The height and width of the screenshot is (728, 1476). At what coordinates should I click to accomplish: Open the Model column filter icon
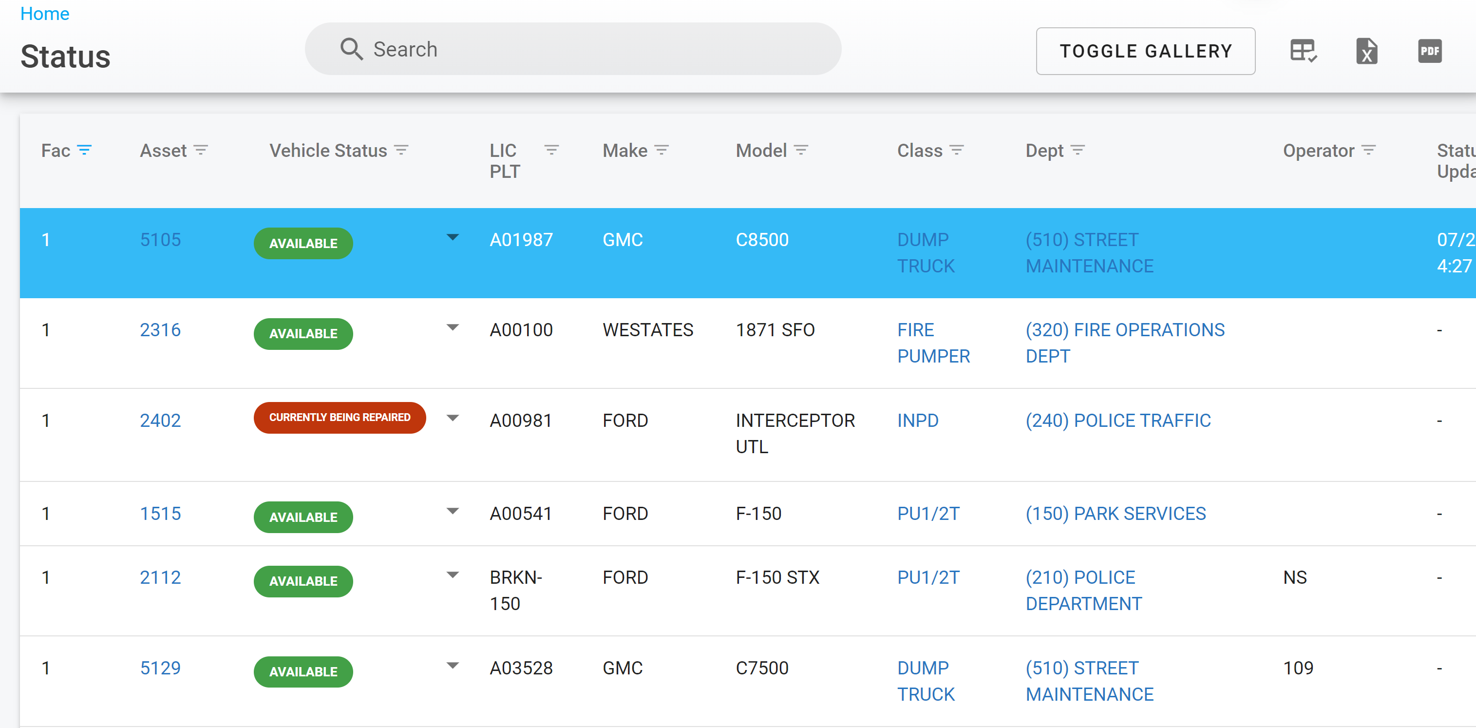pyautogui.click(x=801, y=150)
